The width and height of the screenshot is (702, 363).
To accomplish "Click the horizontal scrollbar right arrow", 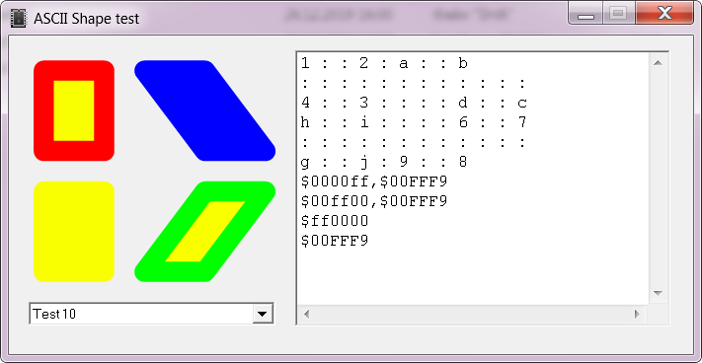I will point(637,314).
